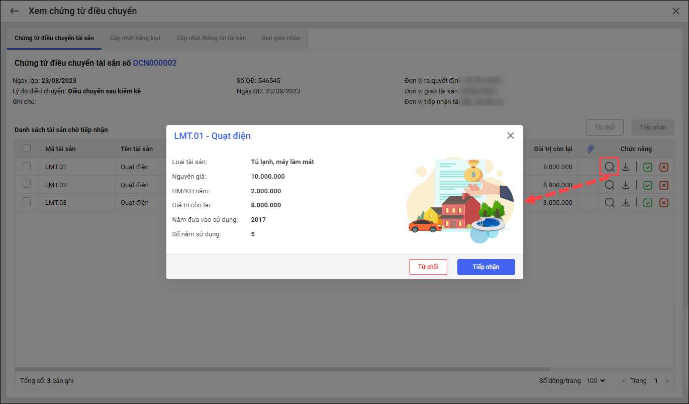Go back using the left arrow icon
The width and height of the screenshot is (689, 404).
click(15, 11)
